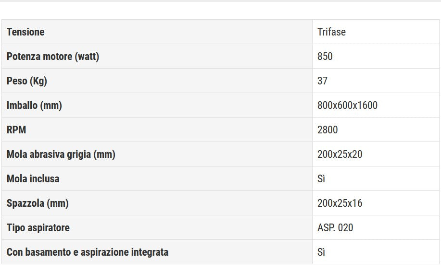The image size is (441, 272).
Task: Select Sì value for aspirazione integrata
Action: click(x=321, y=252)
